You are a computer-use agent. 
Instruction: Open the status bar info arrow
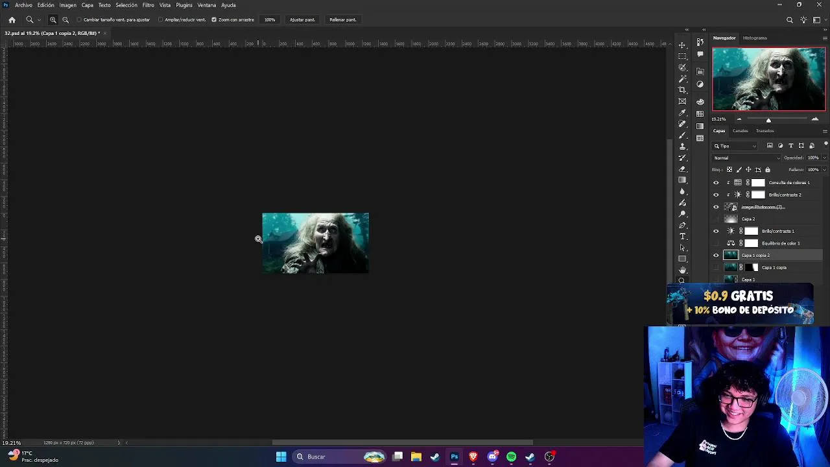tap(119, 443)
